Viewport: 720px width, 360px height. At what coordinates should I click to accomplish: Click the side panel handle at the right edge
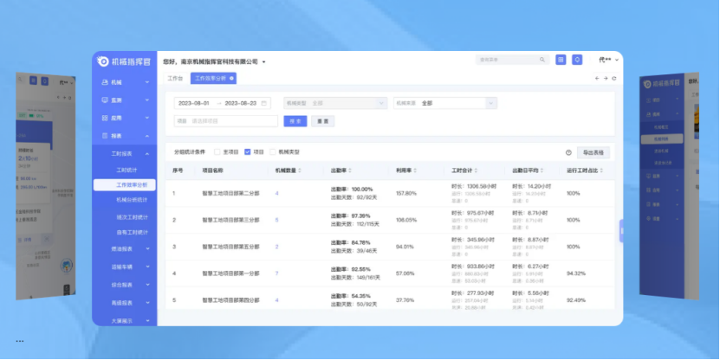(621, 231)
